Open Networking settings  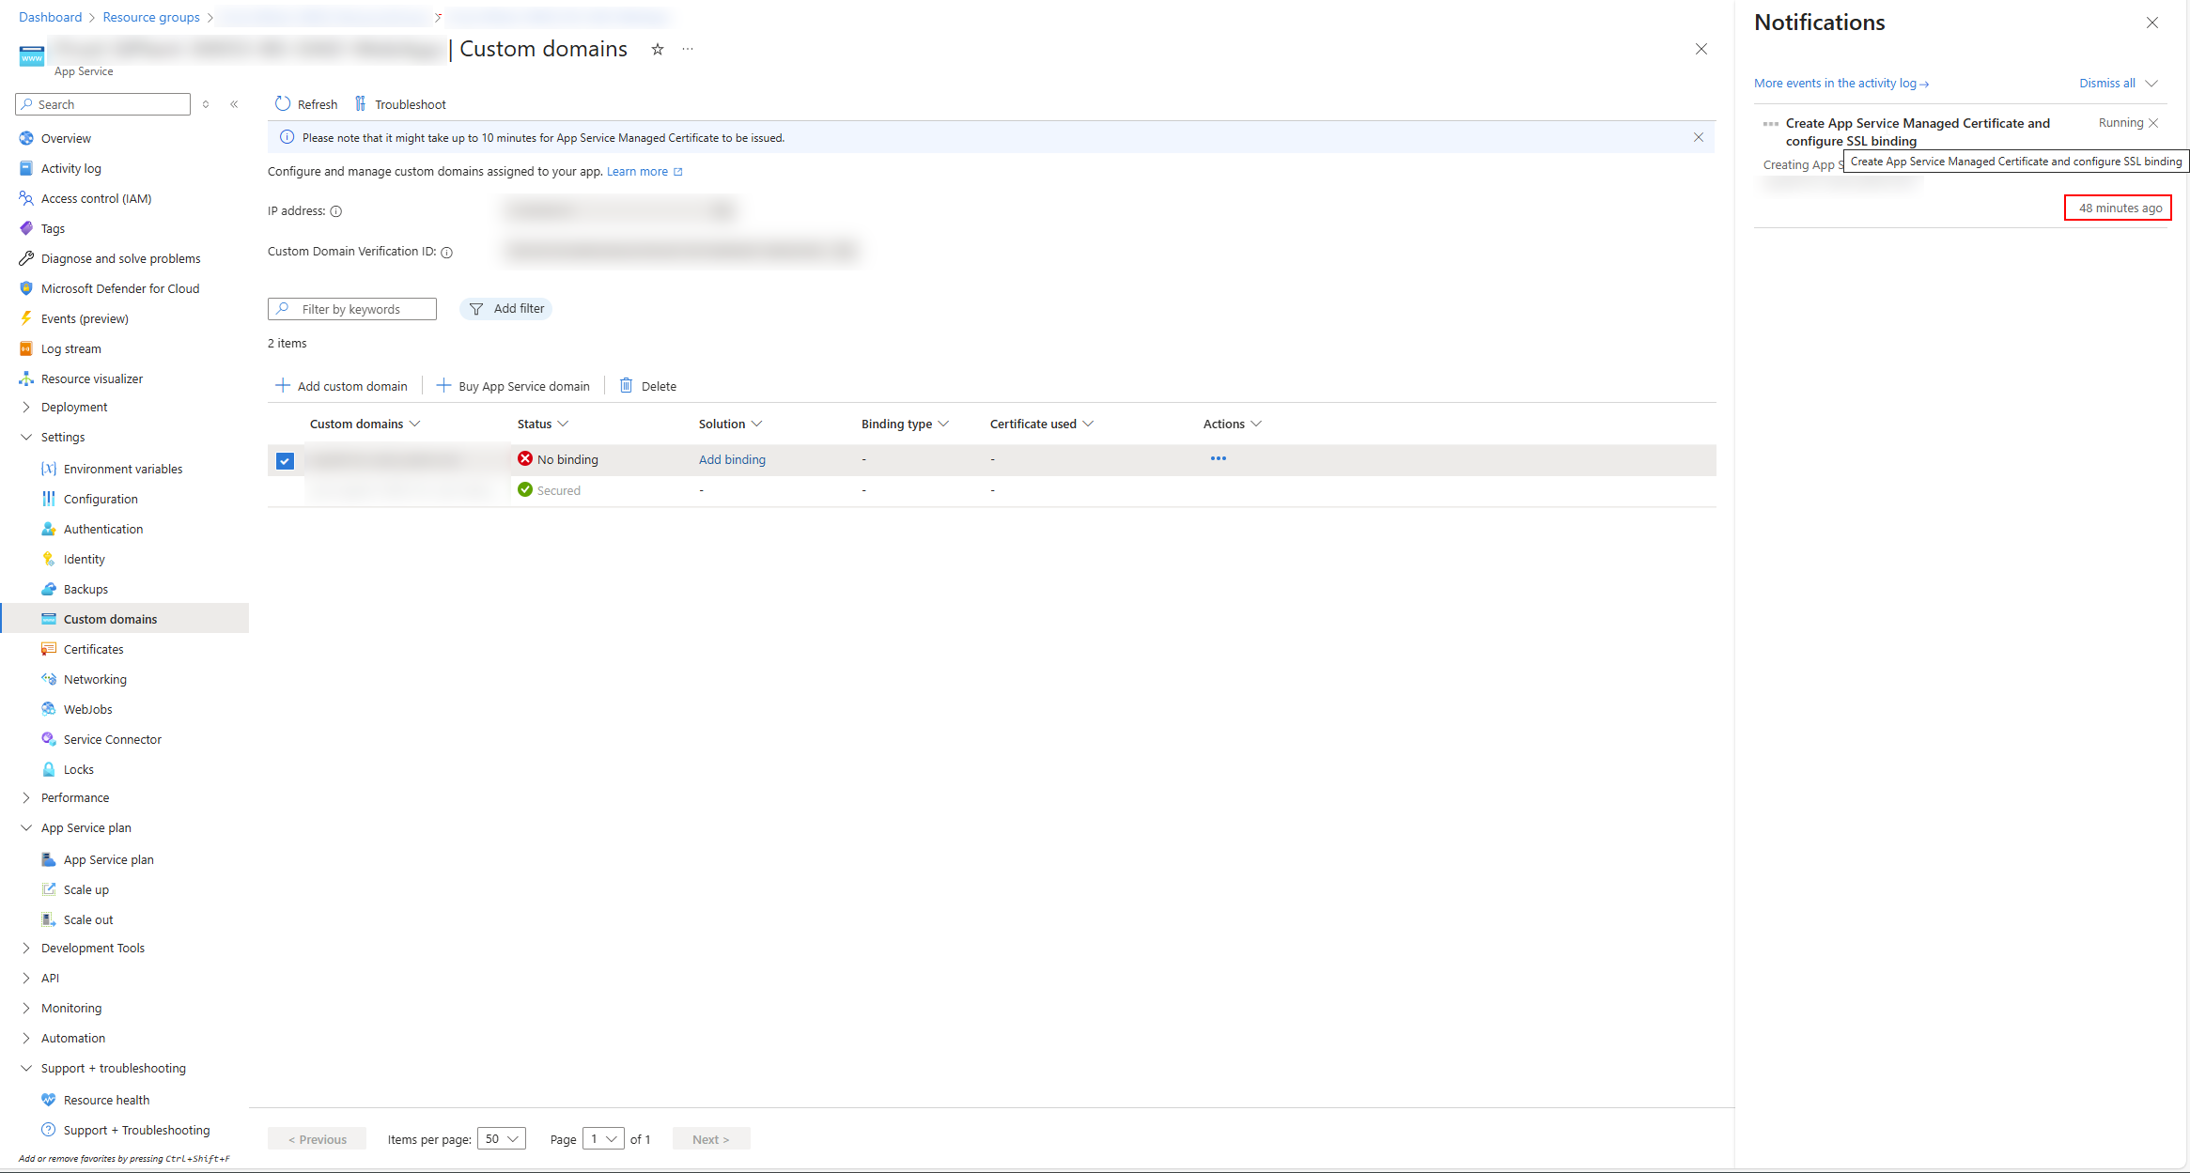click(x=94, y=678)
